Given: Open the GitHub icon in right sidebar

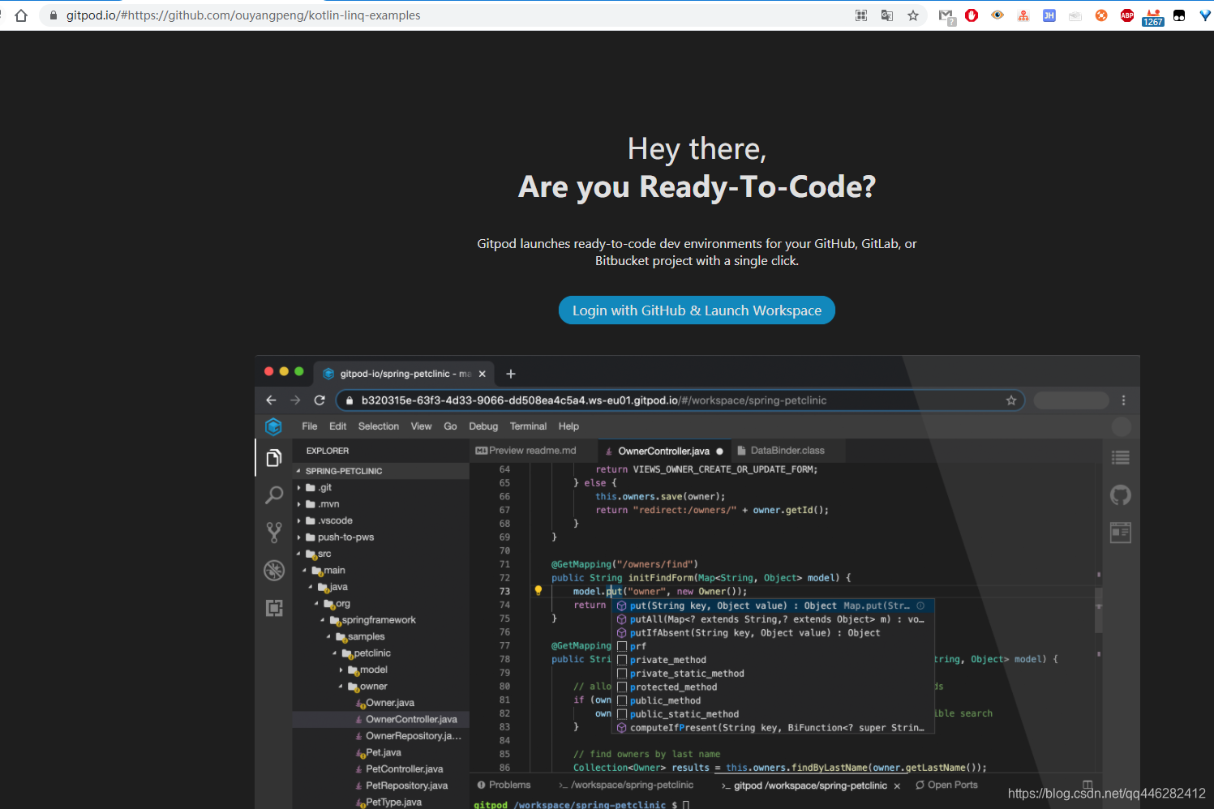Looking at the screenshot, I should coord(1121,495).
